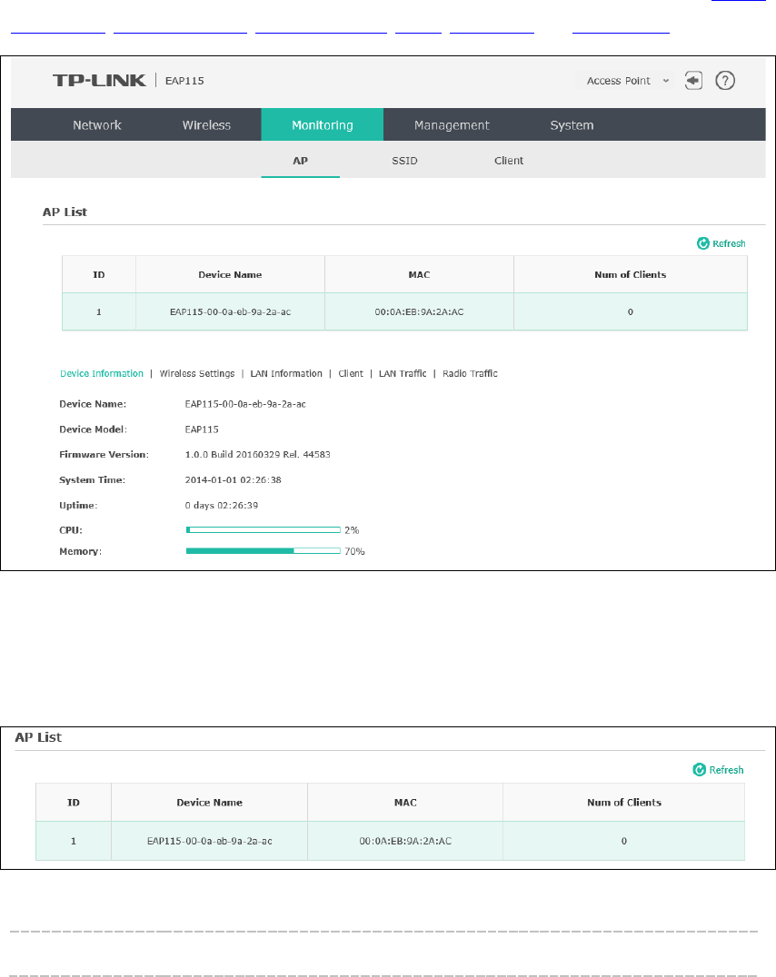Click the EAP115 model label beside logo
Screen dimensions: 776x977
184,81
